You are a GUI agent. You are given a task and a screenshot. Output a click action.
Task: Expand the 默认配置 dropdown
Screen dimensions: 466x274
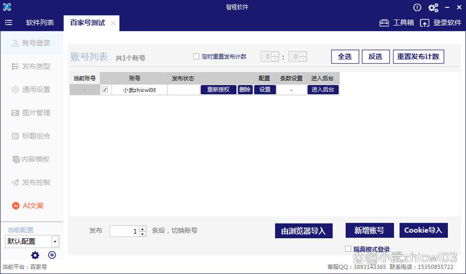55,241
